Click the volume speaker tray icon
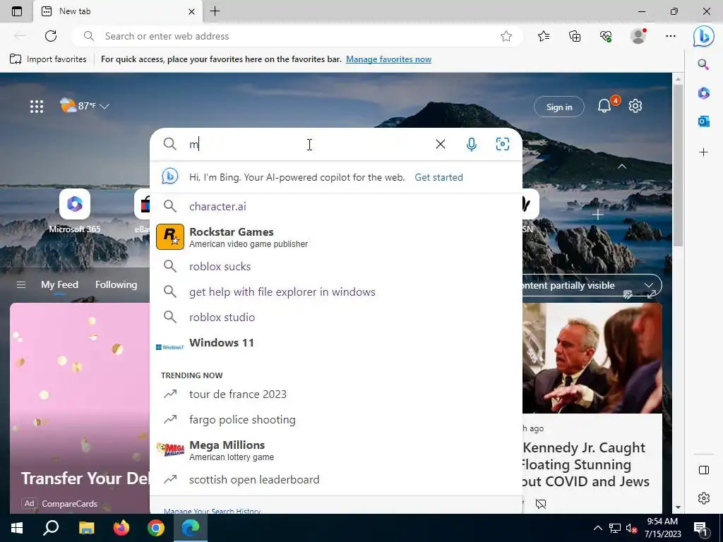This screenshot has height=542, width=723. pos(631,528)
